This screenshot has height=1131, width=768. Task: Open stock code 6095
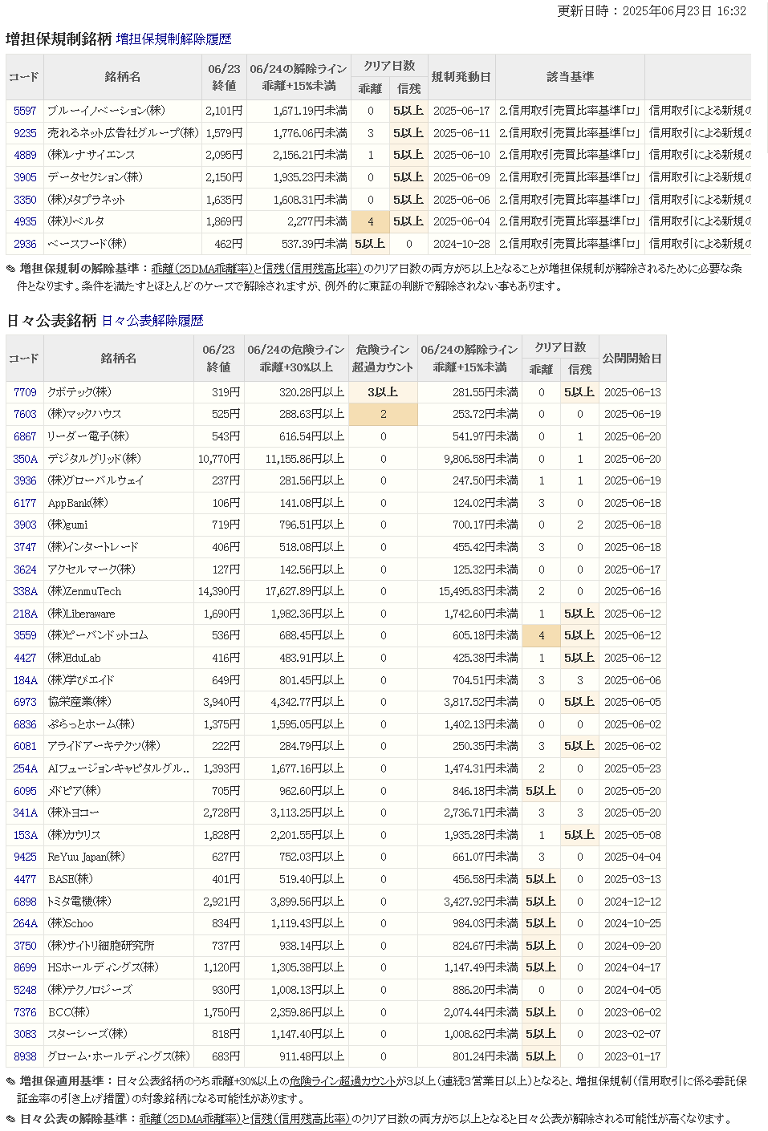[x=25, y=791]
